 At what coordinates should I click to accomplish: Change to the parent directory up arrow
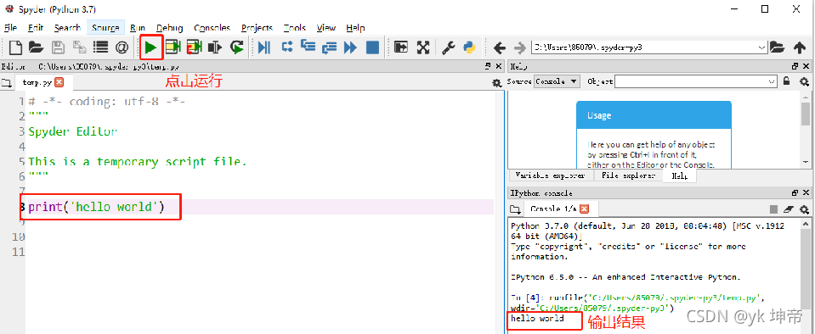click(800, 47)
